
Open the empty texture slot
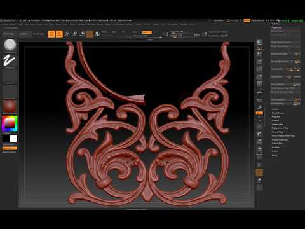click(x=10, y=92)
